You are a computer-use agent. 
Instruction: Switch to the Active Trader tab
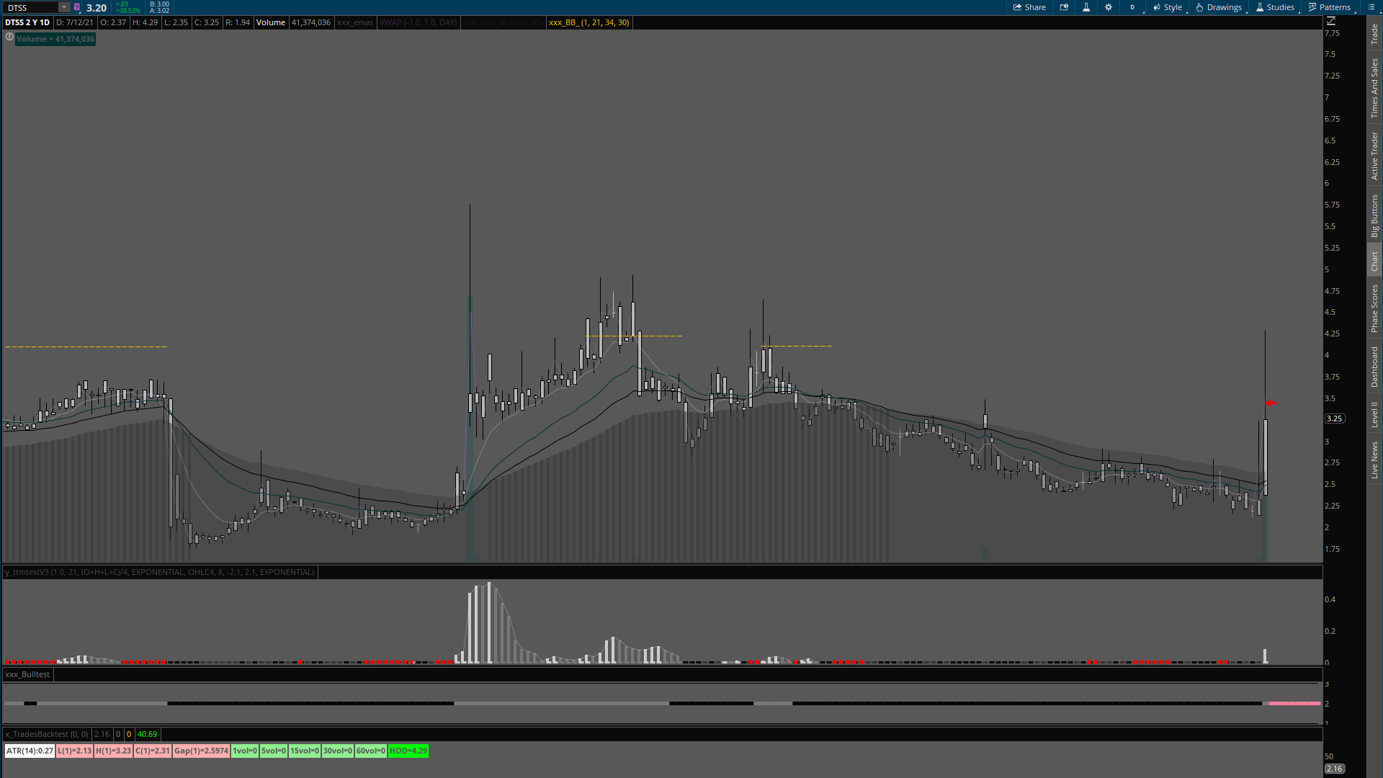pyautogui.click(x=1374, y=155)
